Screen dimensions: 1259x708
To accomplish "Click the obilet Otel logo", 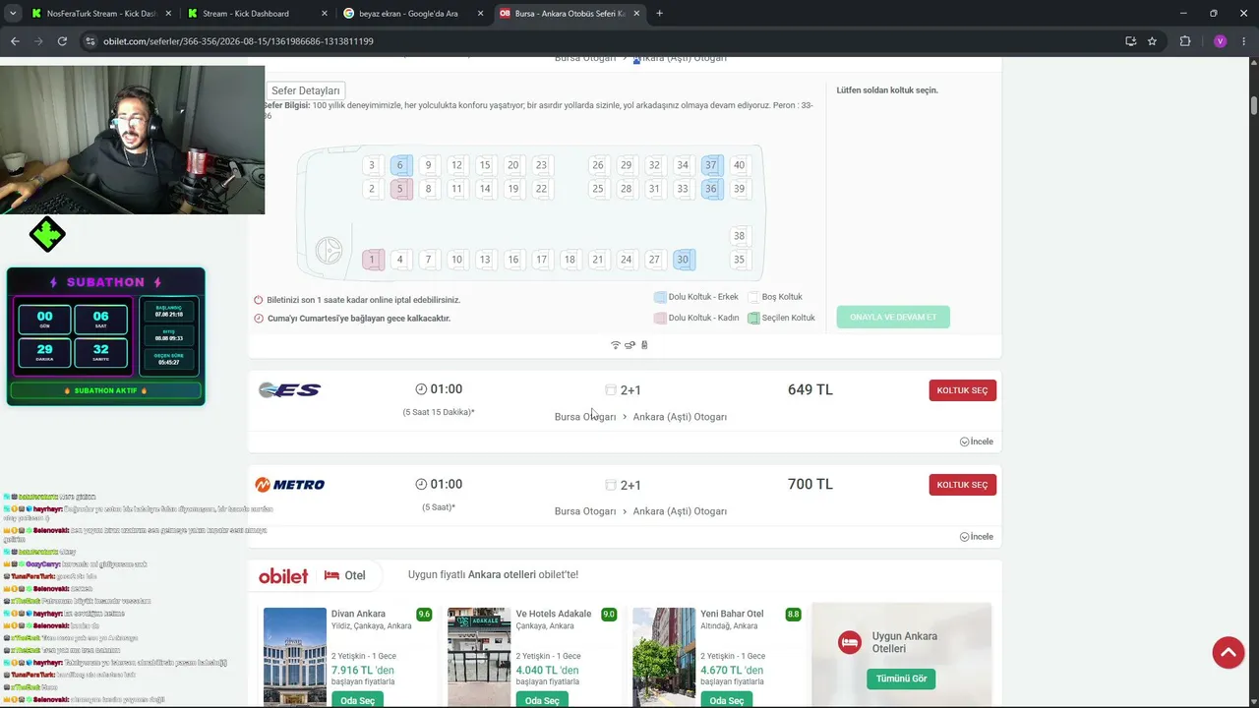I will 312,576.
